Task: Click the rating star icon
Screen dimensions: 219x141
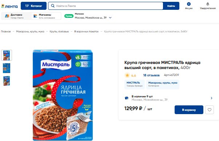Action: pyautogui.click(x=127, y=75)
